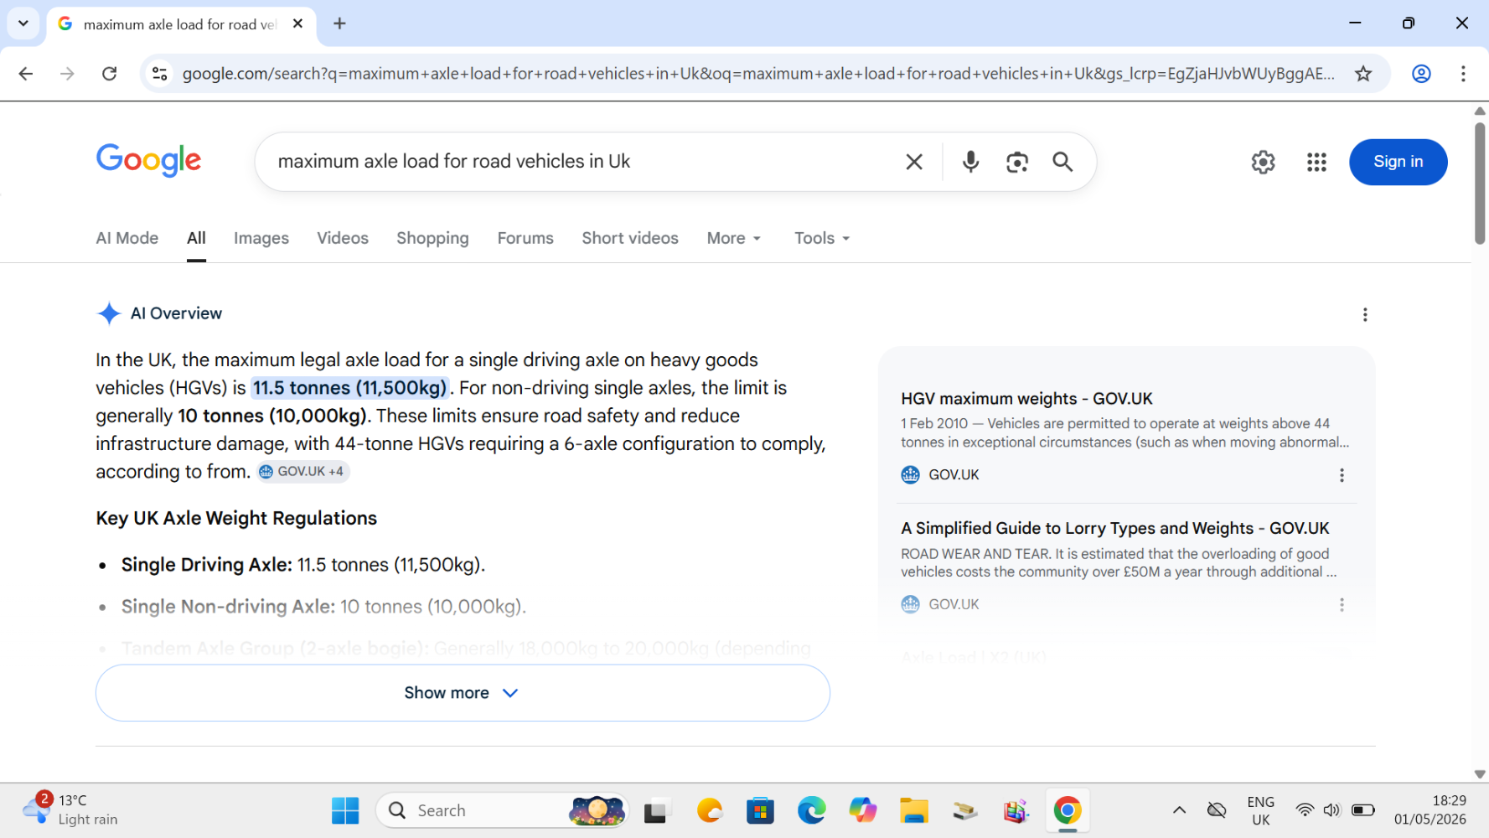This screenshot has height=838, width=1489.
Task: Open Chrome's three-dot menu
Action: [1463, 74]
